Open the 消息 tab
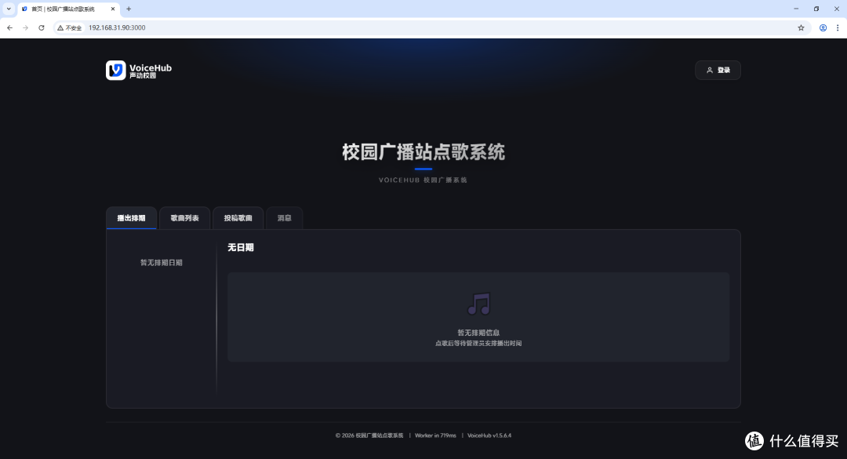 284,218
